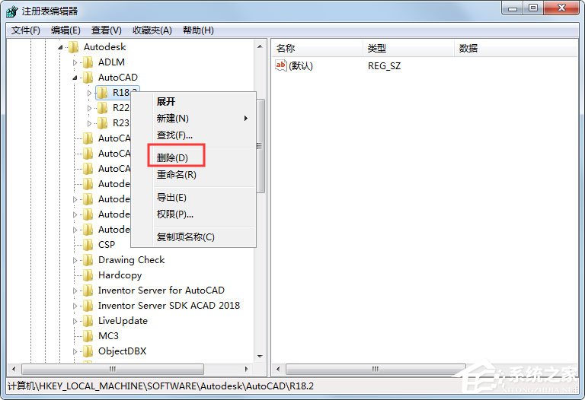Choose 展开 in the context menu
The height and width of the screenshot is (400, 585).
(x=193, y=101)
